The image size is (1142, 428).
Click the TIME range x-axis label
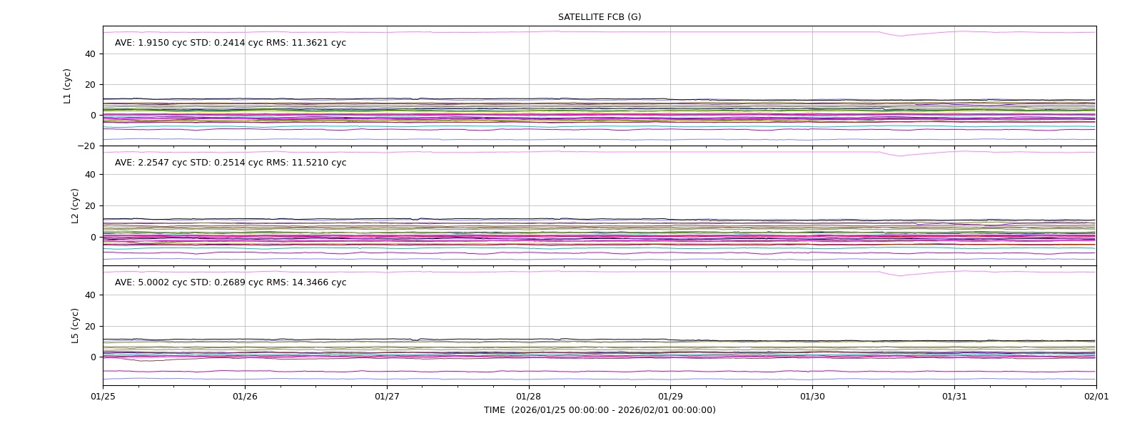tap(600, 410)
